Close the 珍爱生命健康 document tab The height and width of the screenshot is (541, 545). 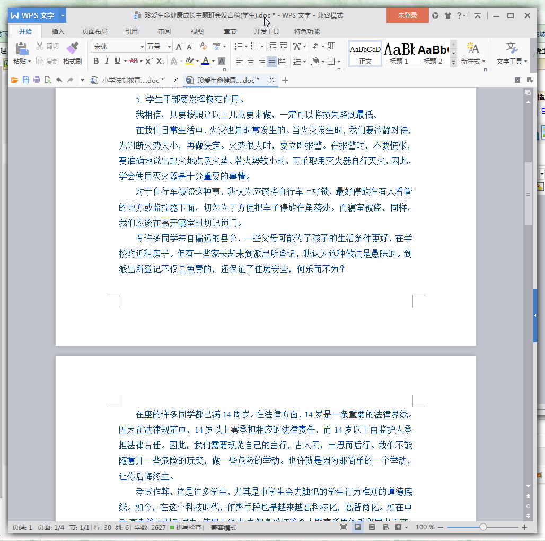pos(271,80)
